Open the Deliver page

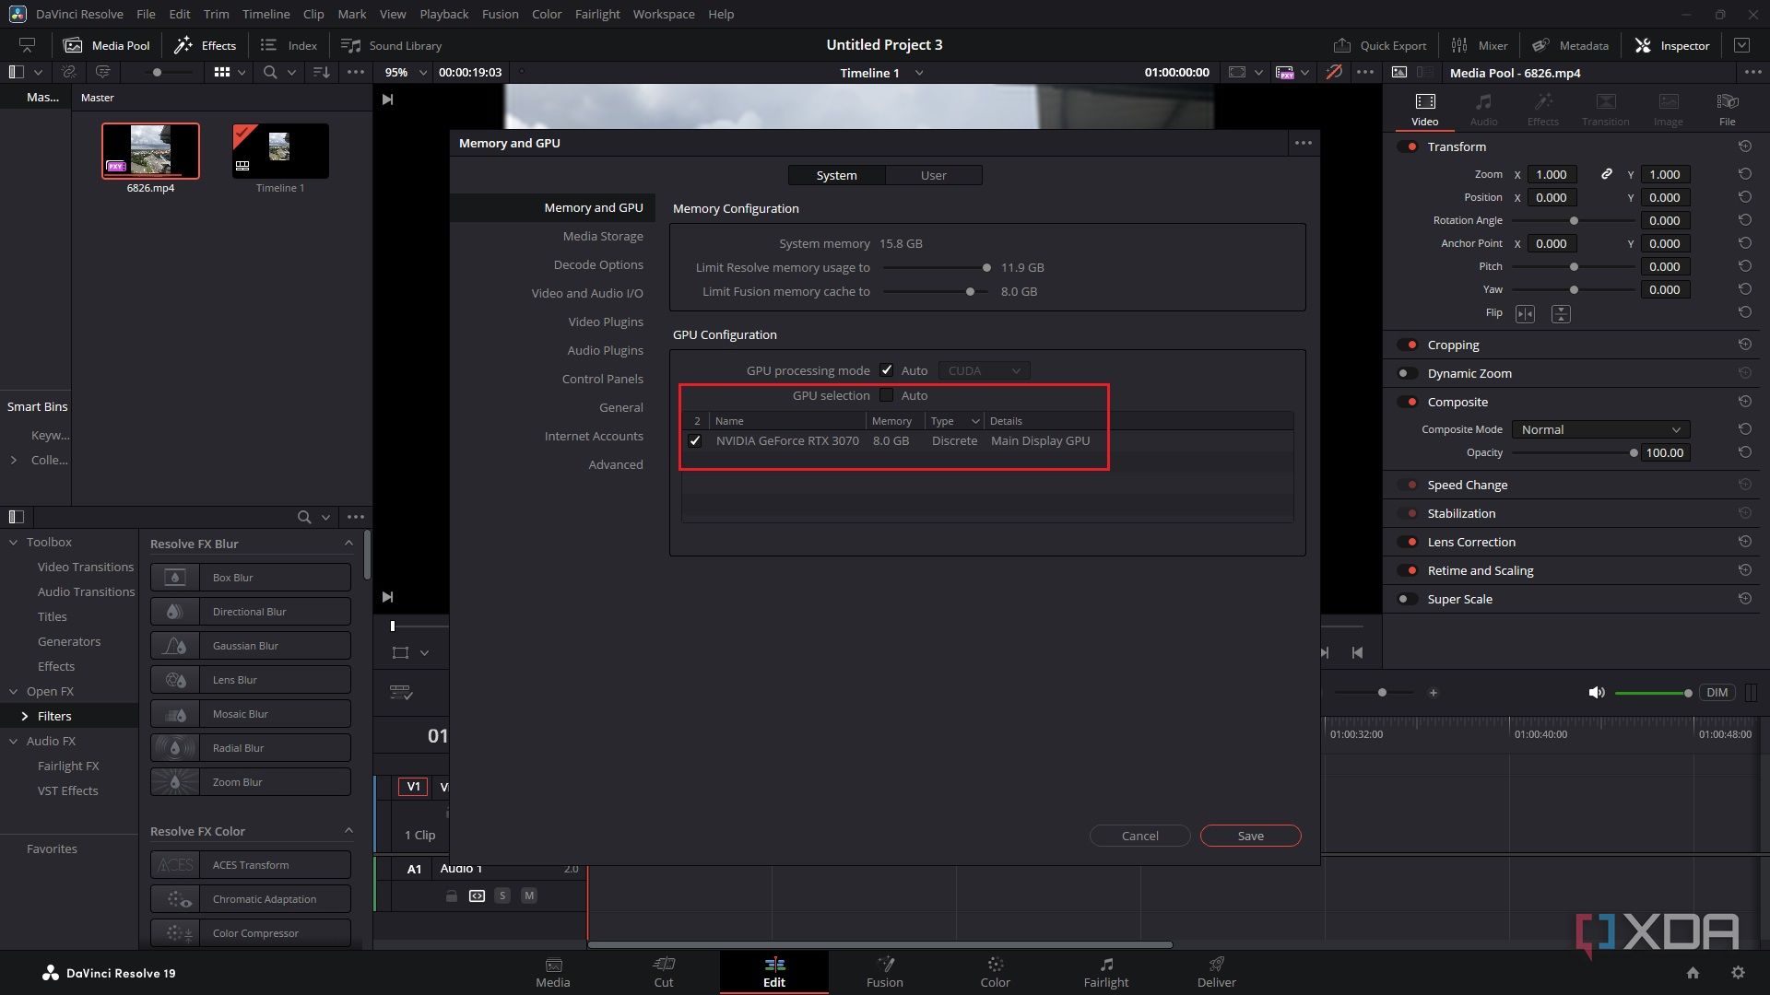(1216, 972)
